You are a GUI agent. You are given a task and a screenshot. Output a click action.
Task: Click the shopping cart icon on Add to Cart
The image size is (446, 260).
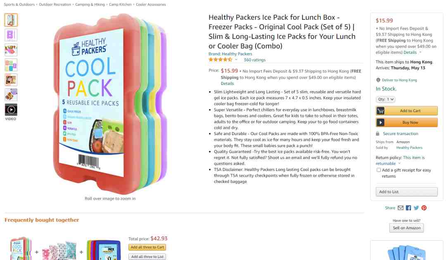click(380, 111)
